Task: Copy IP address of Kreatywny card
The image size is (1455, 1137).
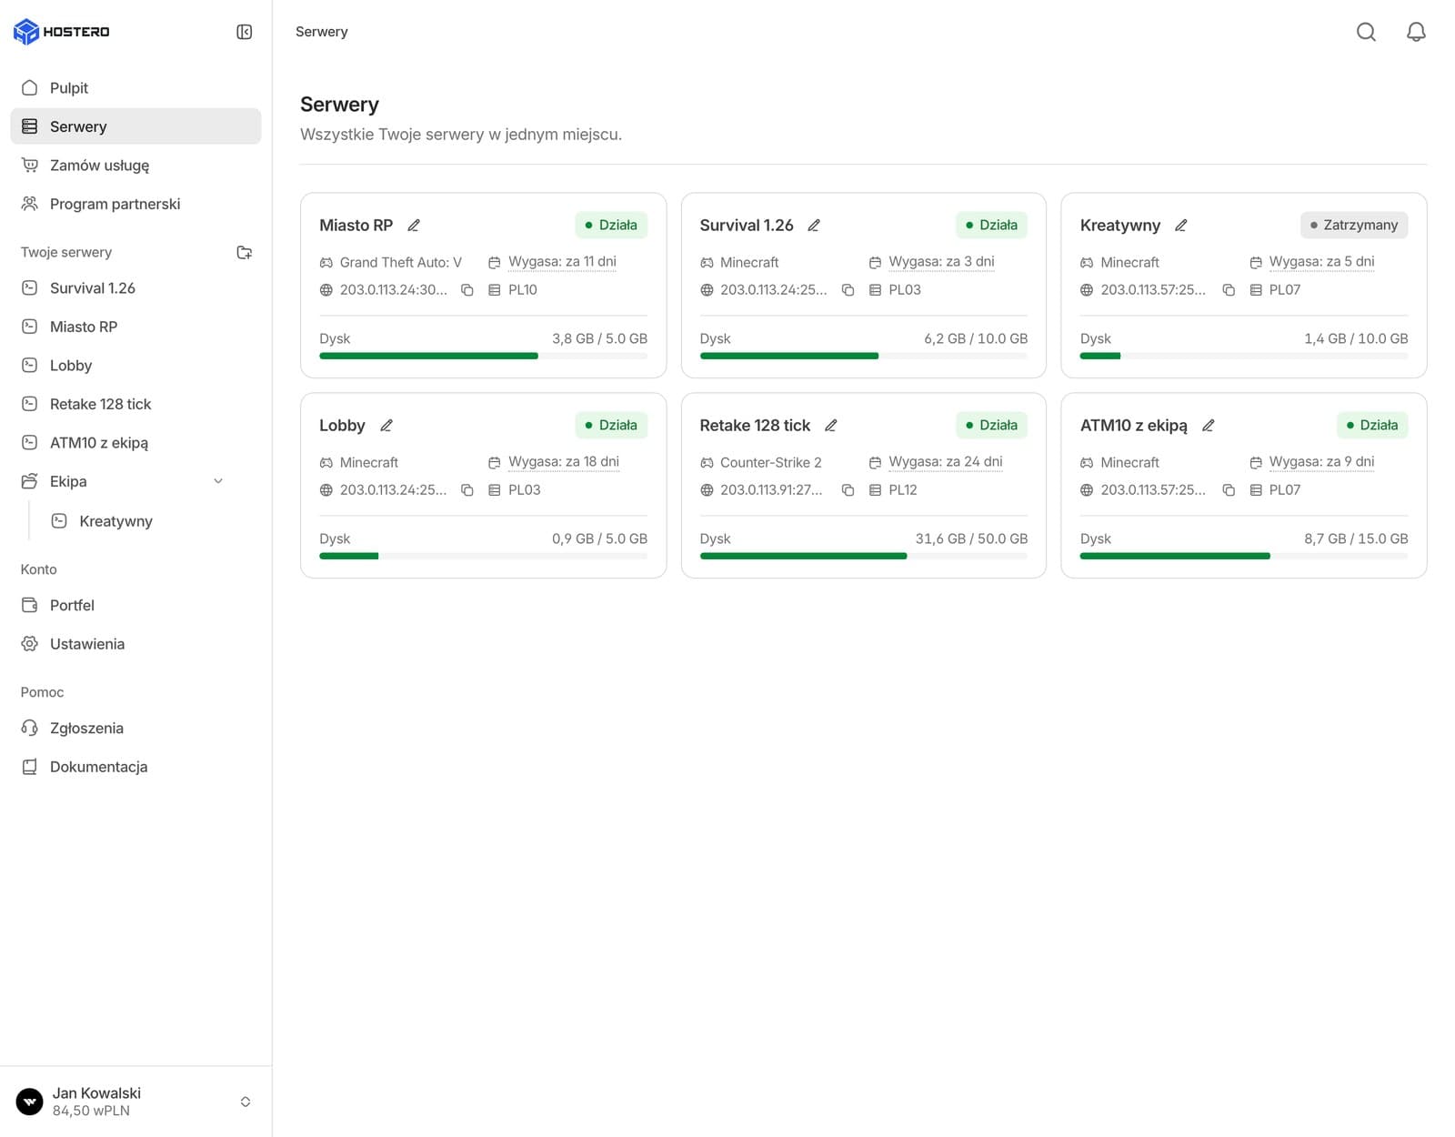Action: pyautogui.click(x=1229, y=290)
